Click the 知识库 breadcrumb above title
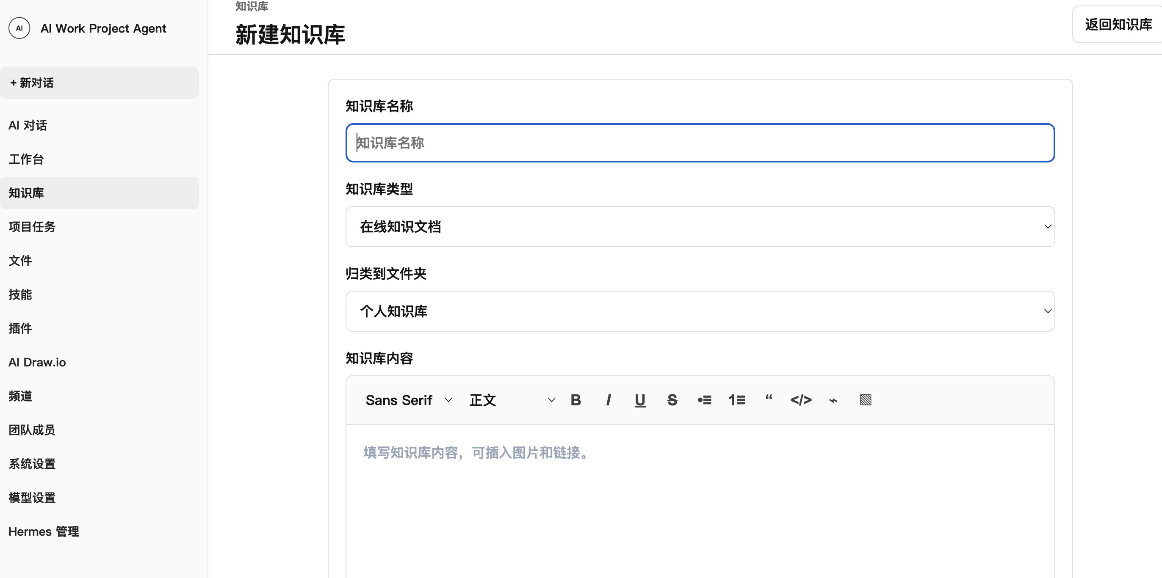This screenshot has width=1162, height=578. coord(252,6)
